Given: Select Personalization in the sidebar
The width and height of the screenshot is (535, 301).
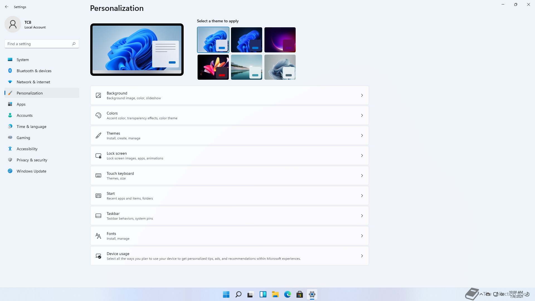Looking at the screenshot, I should point(42,93).
